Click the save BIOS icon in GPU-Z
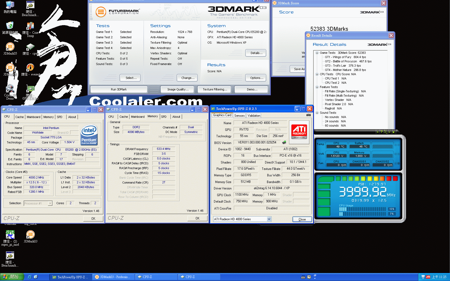This screenshot has width=450, height=281. pos(284,142)
